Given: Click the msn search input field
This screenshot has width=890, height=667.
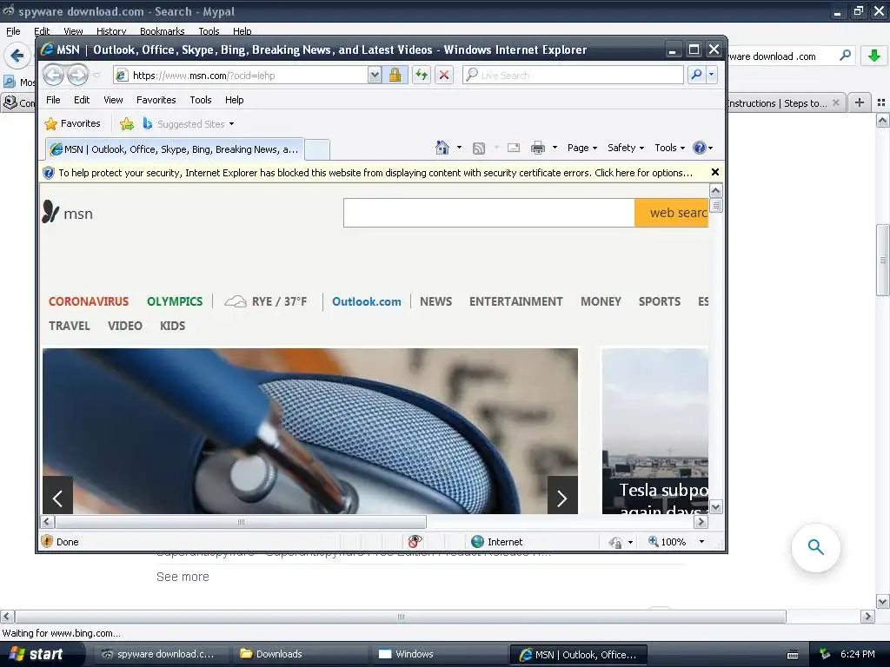Looking at the screenshot, I should pyautogui.click(x=488, y=213).
